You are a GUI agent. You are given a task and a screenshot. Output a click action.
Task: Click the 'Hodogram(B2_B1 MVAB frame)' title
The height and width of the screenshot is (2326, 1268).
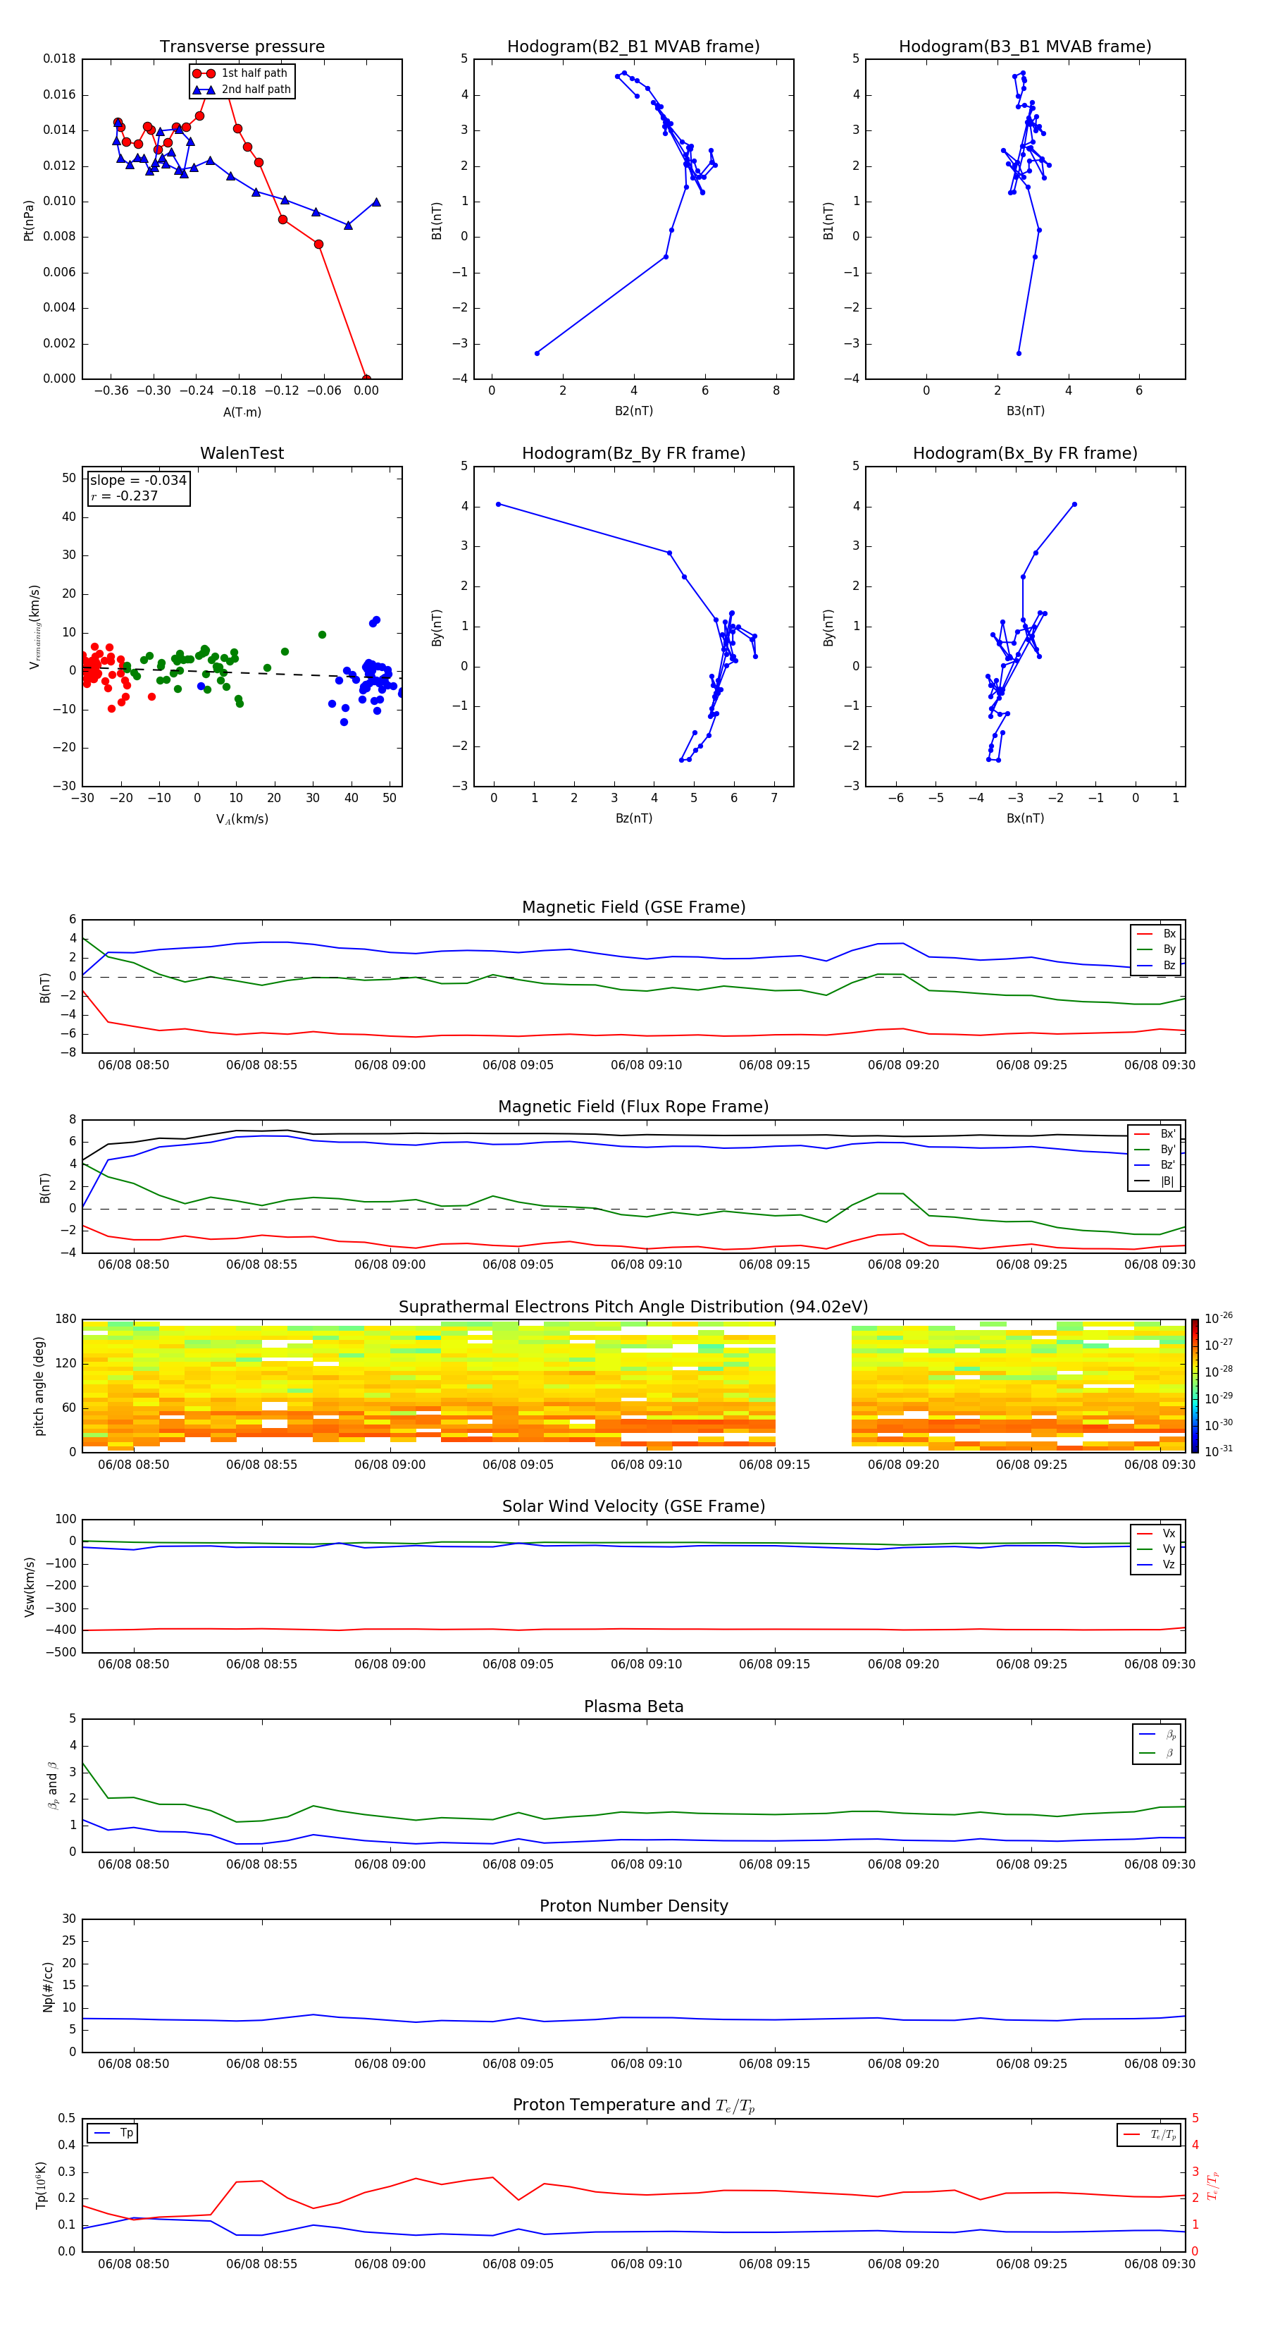[633, 46]
